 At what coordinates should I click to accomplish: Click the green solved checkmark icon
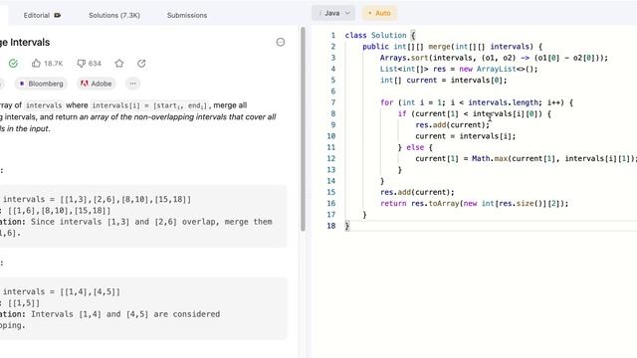click(13, 64)
